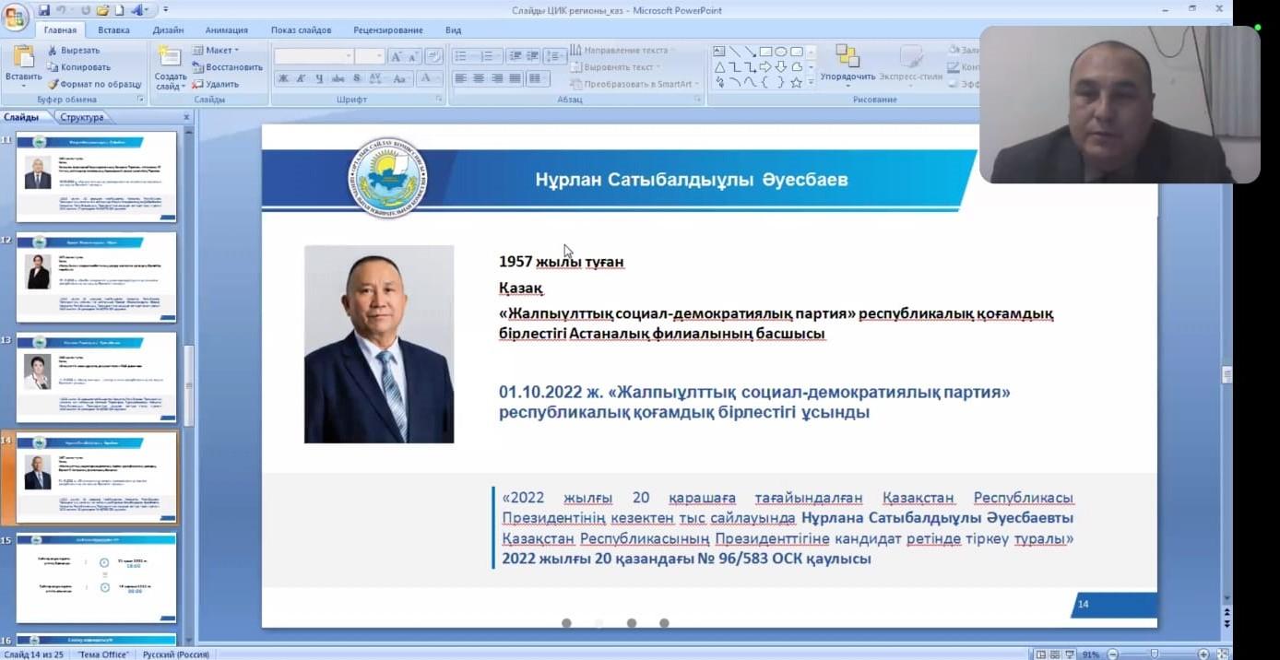Switch to slide sorter view

(1055, 654)
